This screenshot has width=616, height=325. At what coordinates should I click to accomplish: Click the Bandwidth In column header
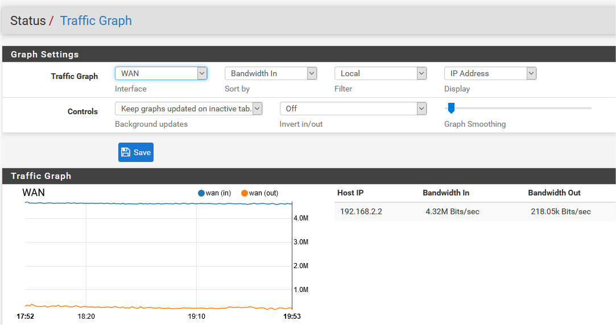446,193
